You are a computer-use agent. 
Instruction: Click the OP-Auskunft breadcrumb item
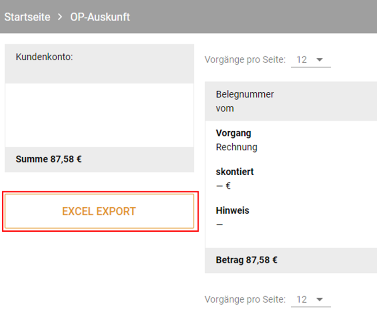point(100,17)
